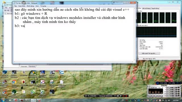Adjust the middle 3D Surround slider in DFX
This screenshot has width=182, height=102.
pos(173,92)
